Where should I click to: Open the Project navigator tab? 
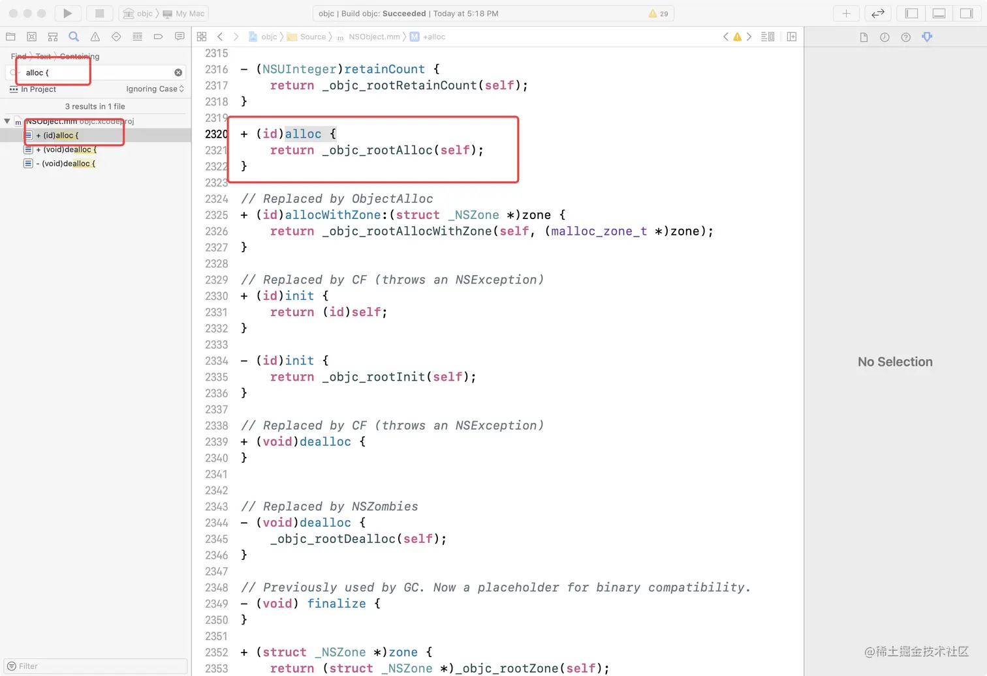(x=10, y=37)
